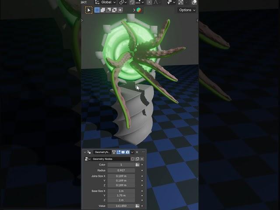This screenshot has width=280, height=210.
Task: Unlink the Geometry Nodes node group
Action: (142, 159)
